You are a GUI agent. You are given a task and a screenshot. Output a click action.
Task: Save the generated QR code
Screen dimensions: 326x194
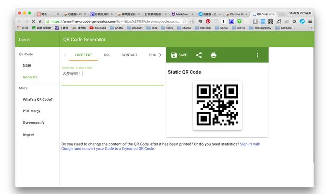[x=179, y=55]
